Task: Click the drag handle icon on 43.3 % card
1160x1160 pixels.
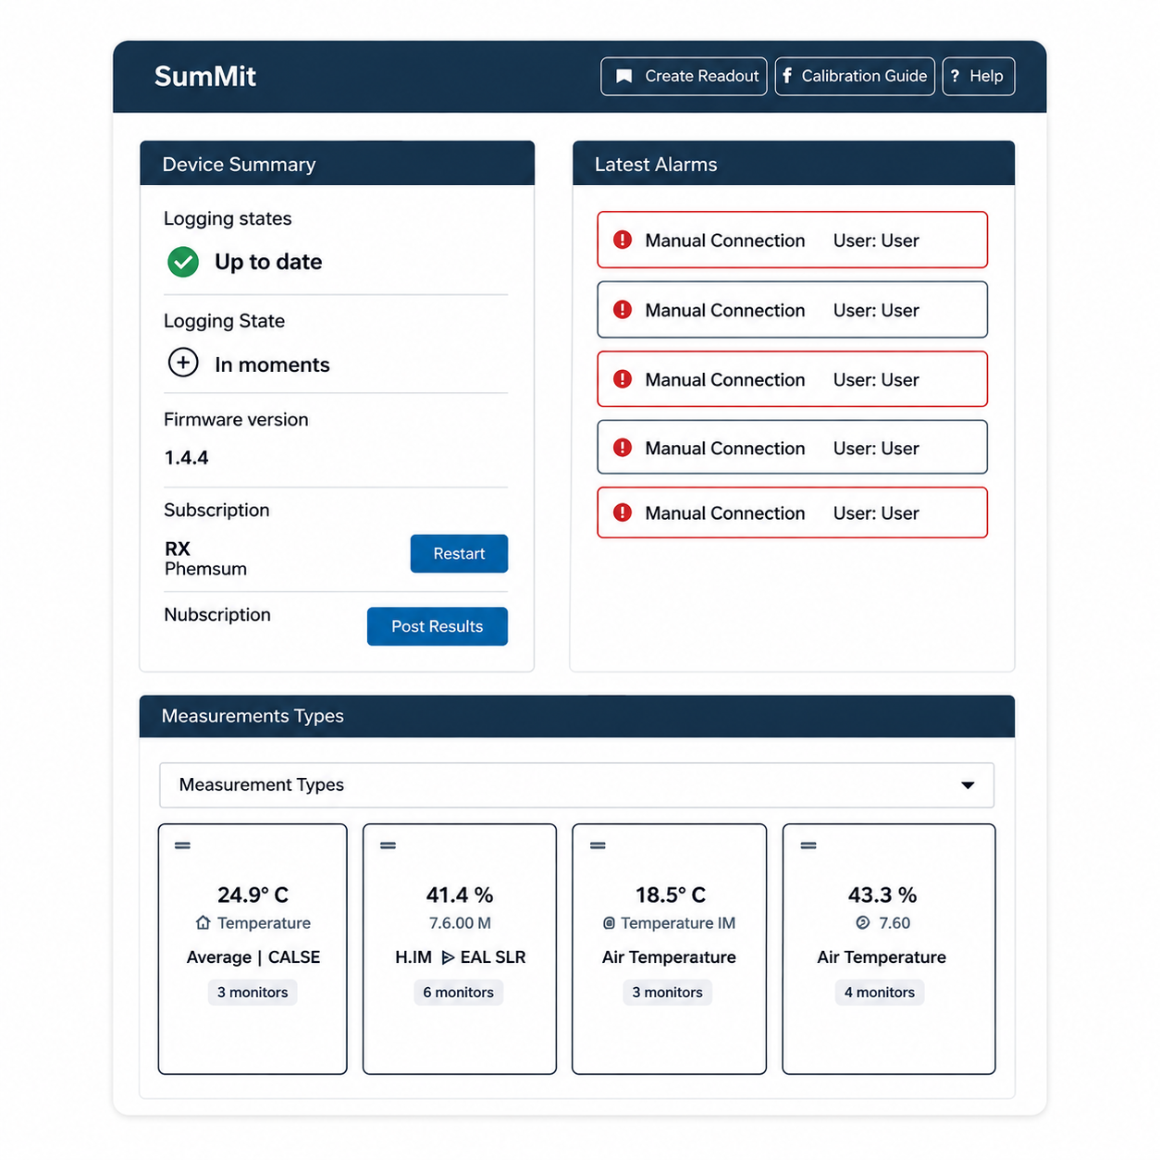Action: tap(808, 845)
